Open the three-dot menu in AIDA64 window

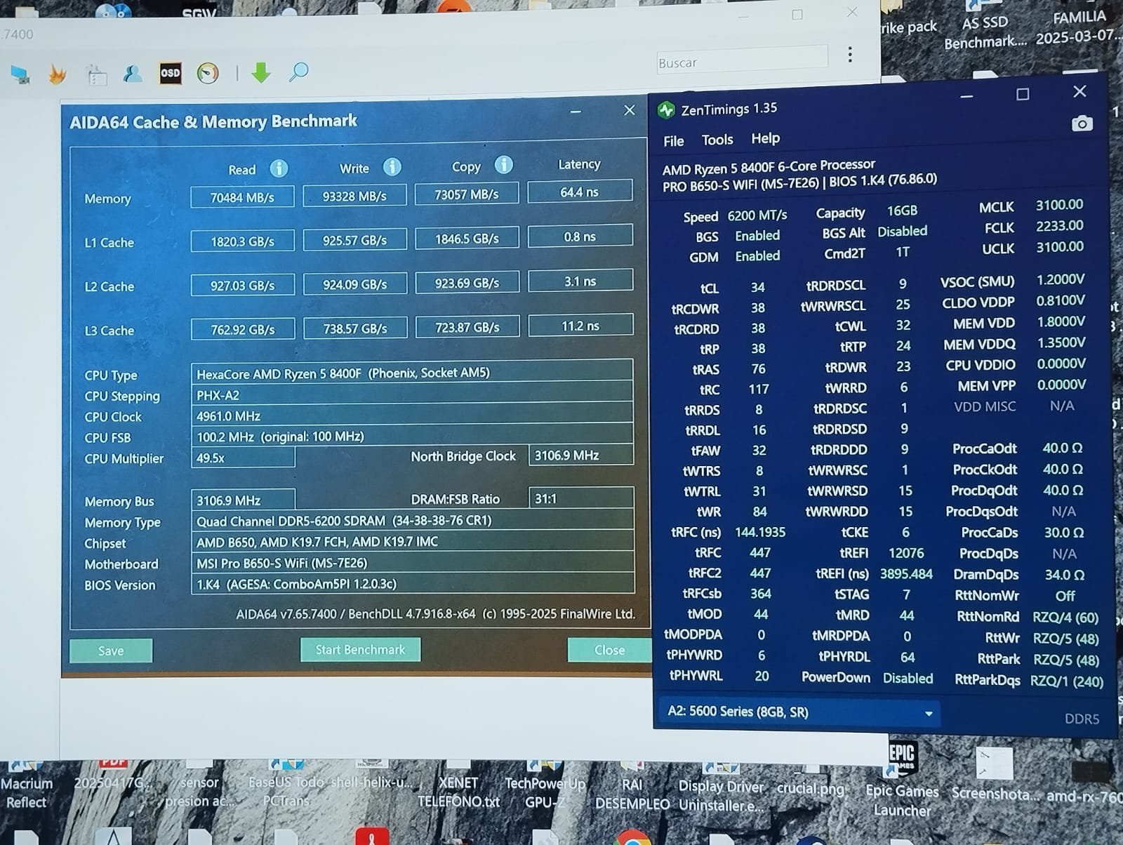pyautogui.click(x=850, y=55)
